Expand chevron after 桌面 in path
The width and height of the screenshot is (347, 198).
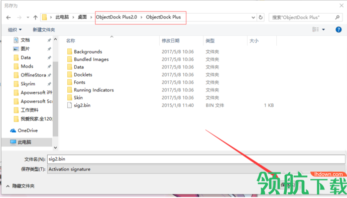click(x=91, y=17)
